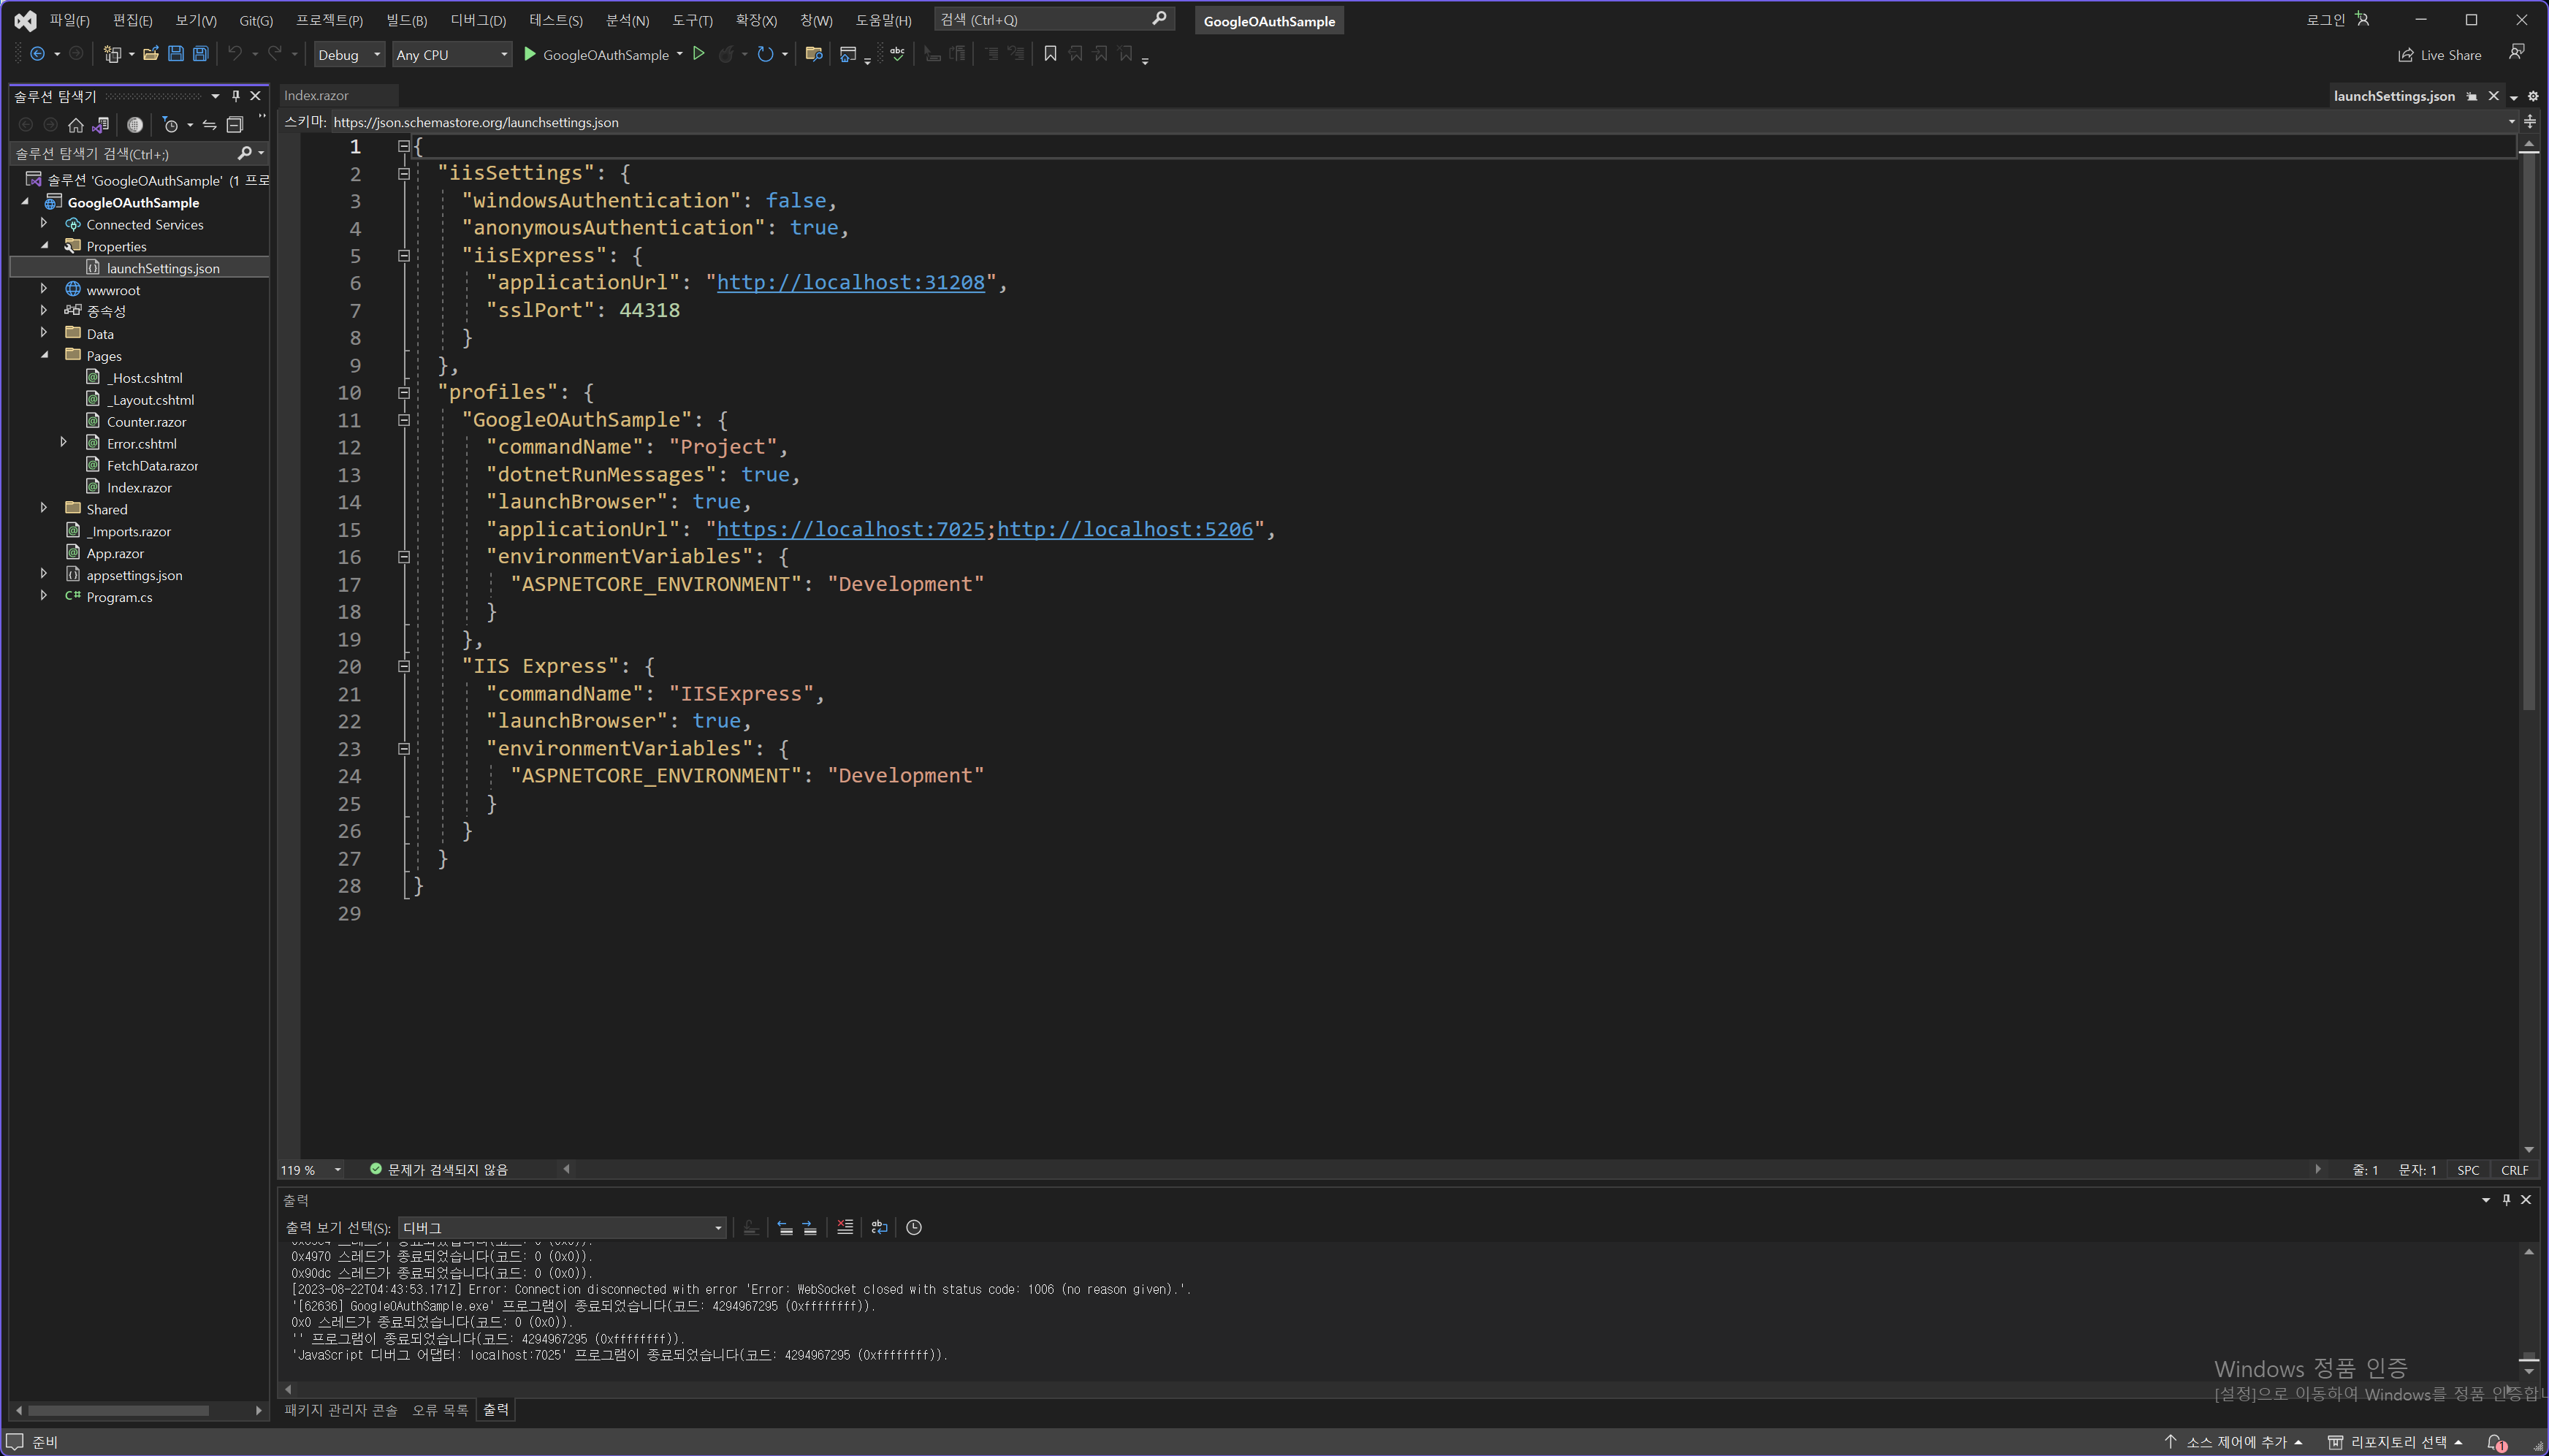
Task: Click the http://localhost:31208 link in the editor
Action: pos(850,283)
